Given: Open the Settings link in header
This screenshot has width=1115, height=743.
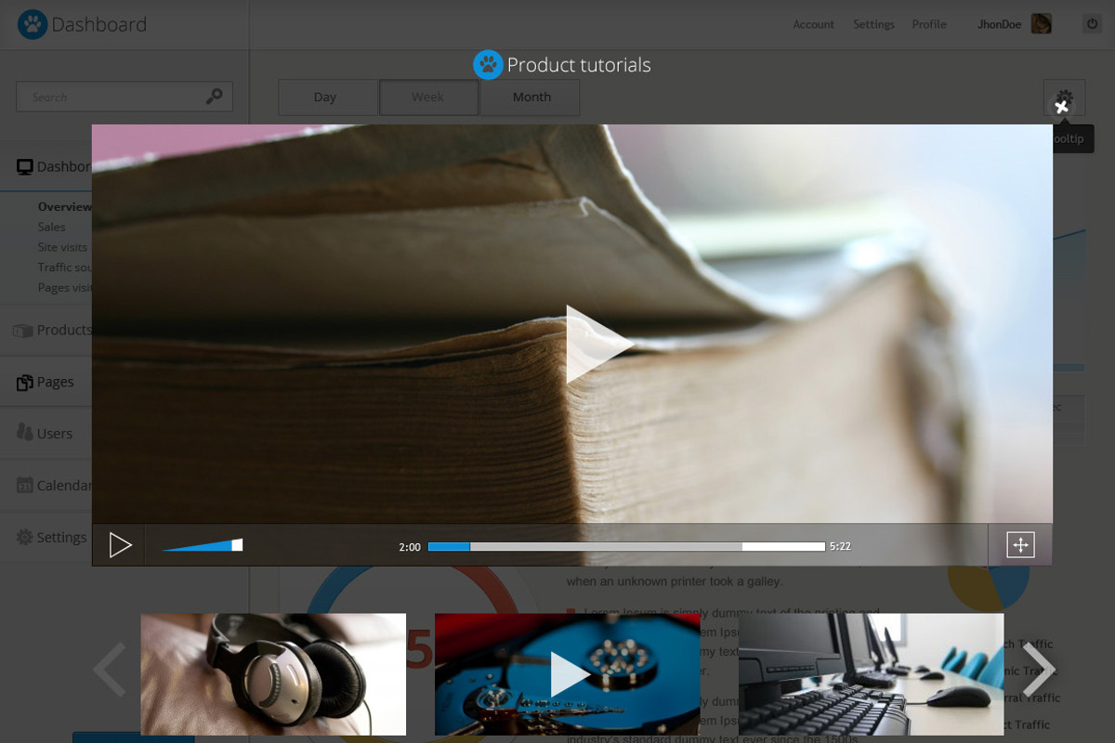Looking at the screenshot, I should tap(874, 25).
